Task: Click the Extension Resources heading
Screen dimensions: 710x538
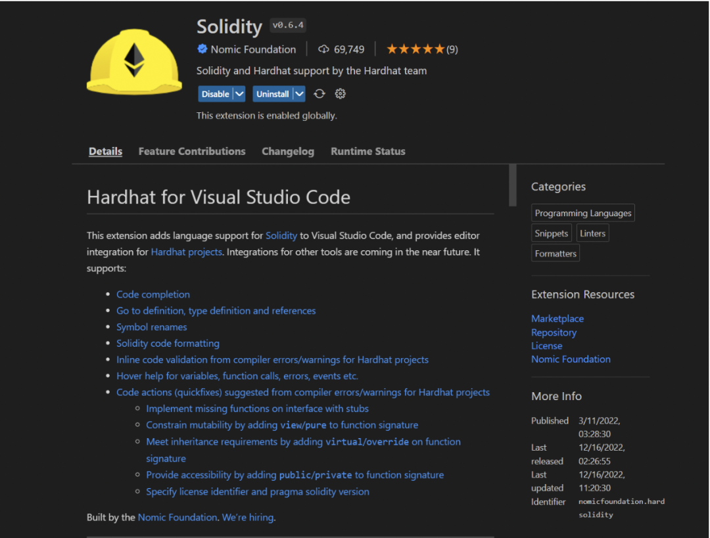Action: click(582, 294)
